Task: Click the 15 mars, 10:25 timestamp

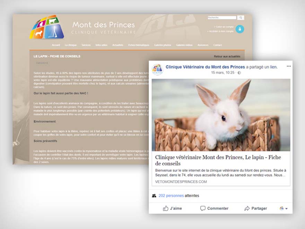Action: [223, 73]
